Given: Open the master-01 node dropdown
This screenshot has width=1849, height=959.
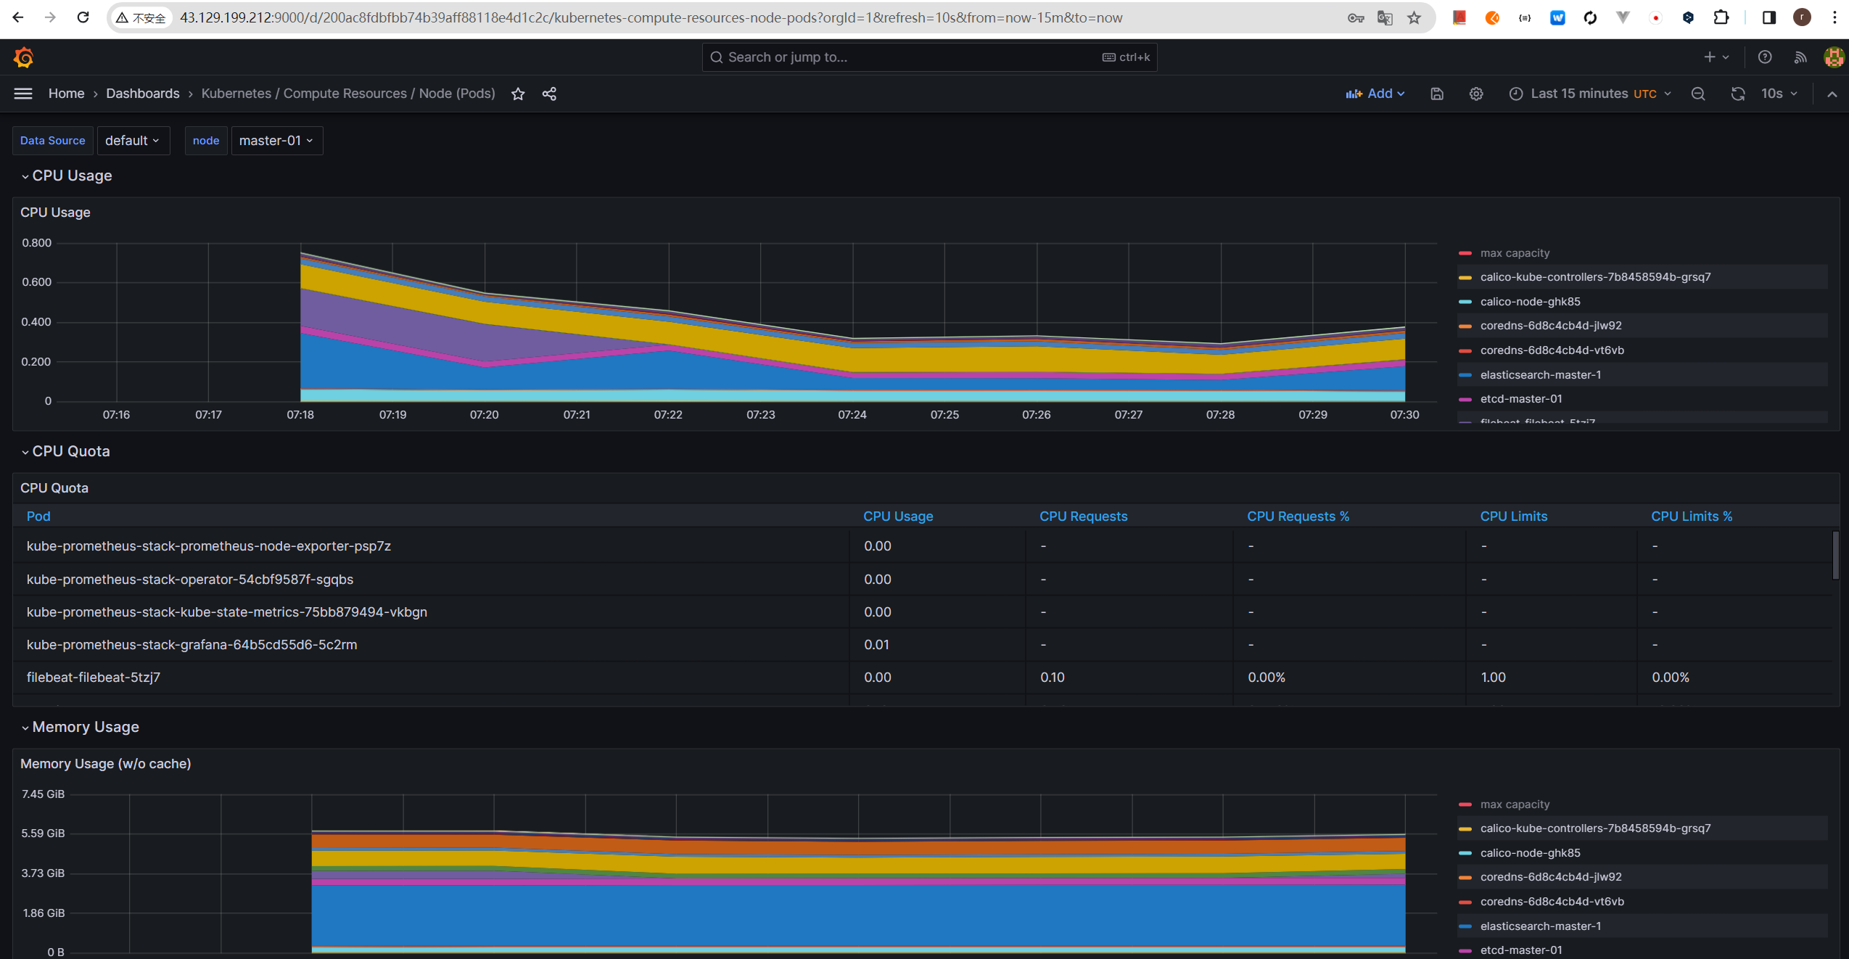Looking at the screenshot, I should 276,141.
